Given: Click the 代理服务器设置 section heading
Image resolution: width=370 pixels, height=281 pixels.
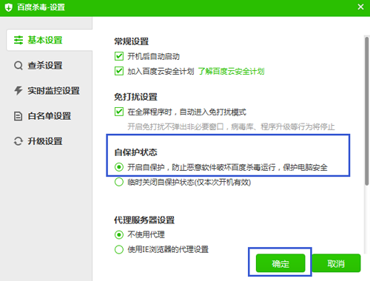Looking at the screenshot, I should click(144, 220).
